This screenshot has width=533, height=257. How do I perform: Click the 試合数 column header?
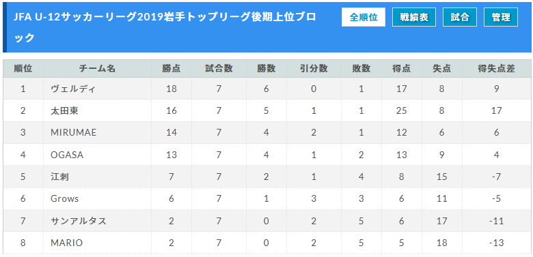coord(219,68)
